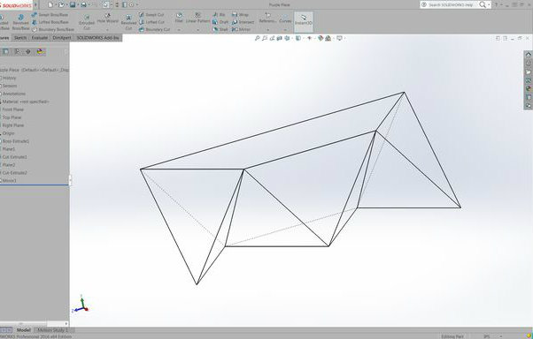Viewport: 533px width, 339px height.
Task: Select Plane2 in the feature tree
Action: click(8, 165)
